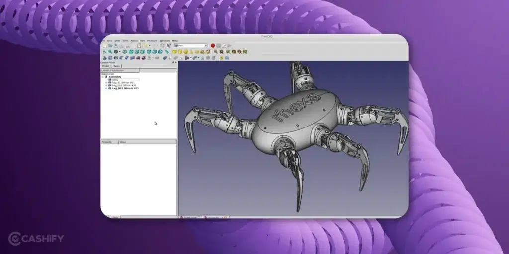509x254 pixels.
Task: Create a Sphere with the yellow sphere icon
Action: tap(186, 52)
